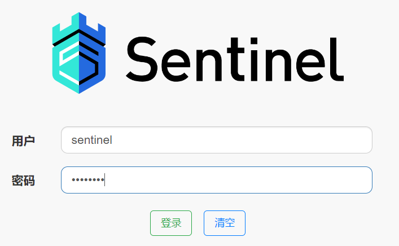Focus the 密码 password input field
This screenshot has width=399, height=246.
(216, 180)
